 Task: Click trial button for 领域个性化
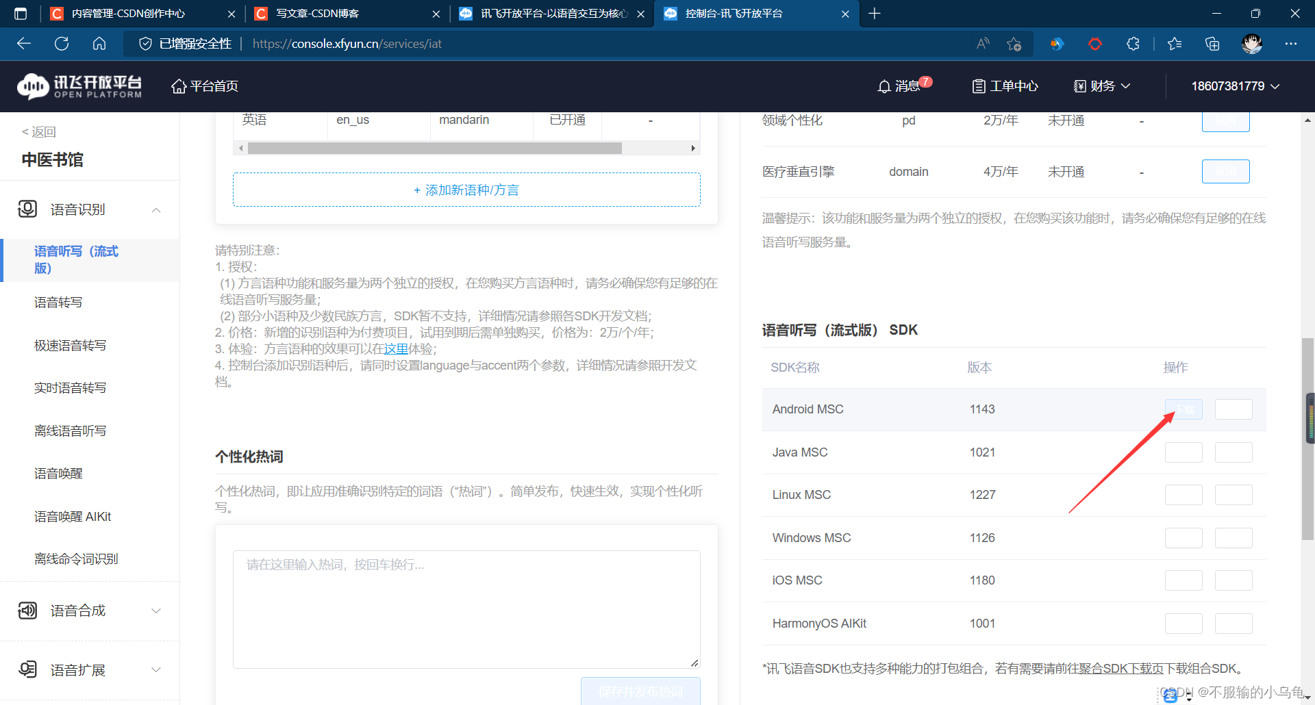[1225, 121]
